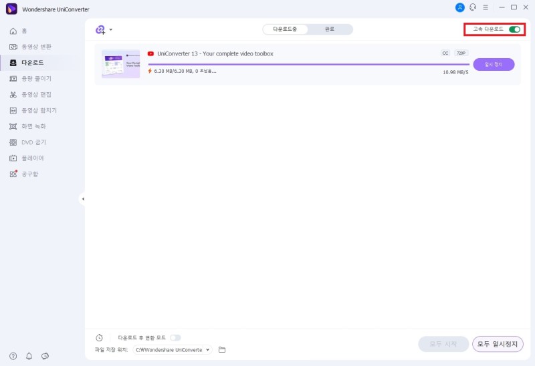Open 플레이어 player section
Screen dimensions: 535x366
pos(27,158)
